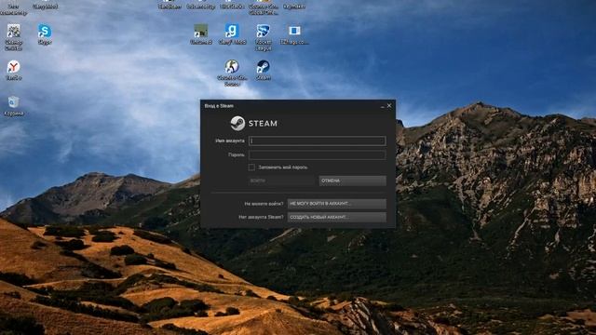
Task: Minimize the Steam login window
Action: click(x=382, y=106)
